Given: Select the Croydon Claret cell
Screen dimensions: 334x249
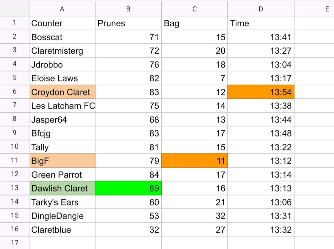Looking at the screenshot, I should pos(62,92).
